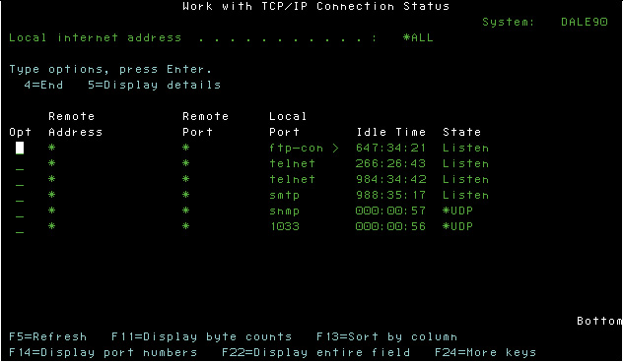Image resolution: width=623 pixels, height=362 pixels.
Task: Click the State column header
Action: tap(461, 132)
